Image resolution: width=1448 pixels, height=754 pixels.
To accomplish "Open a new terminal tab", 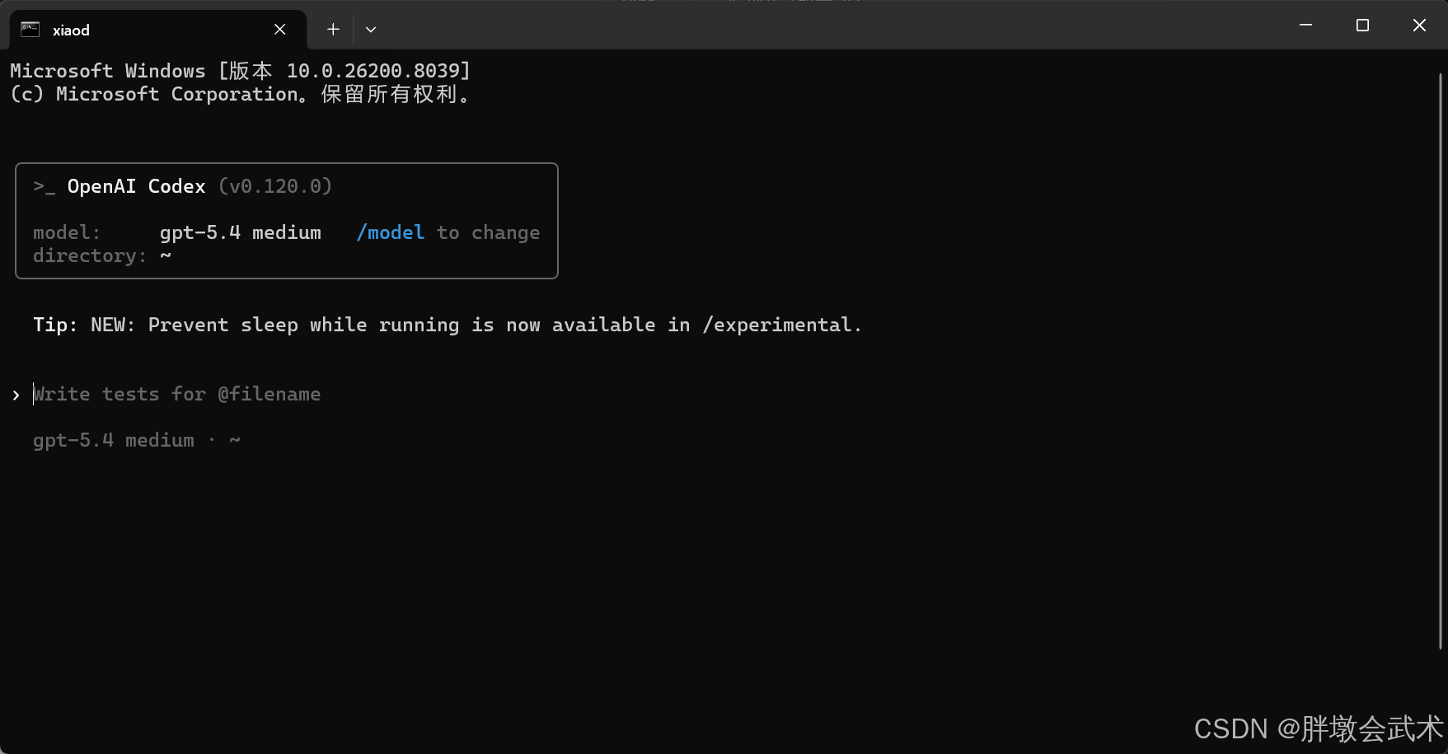I will 333,30.
